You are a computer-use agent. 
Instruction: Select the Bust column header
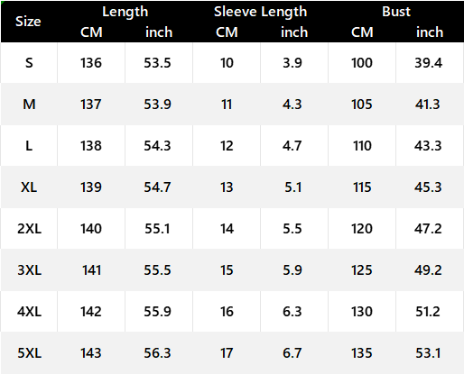[396, 12]
